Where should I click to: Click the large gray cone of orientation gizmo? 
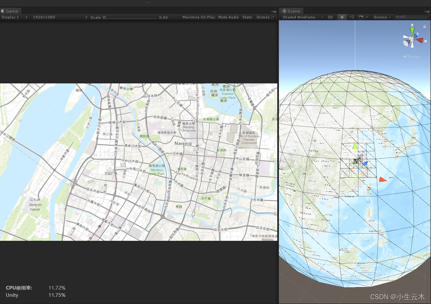406,43
